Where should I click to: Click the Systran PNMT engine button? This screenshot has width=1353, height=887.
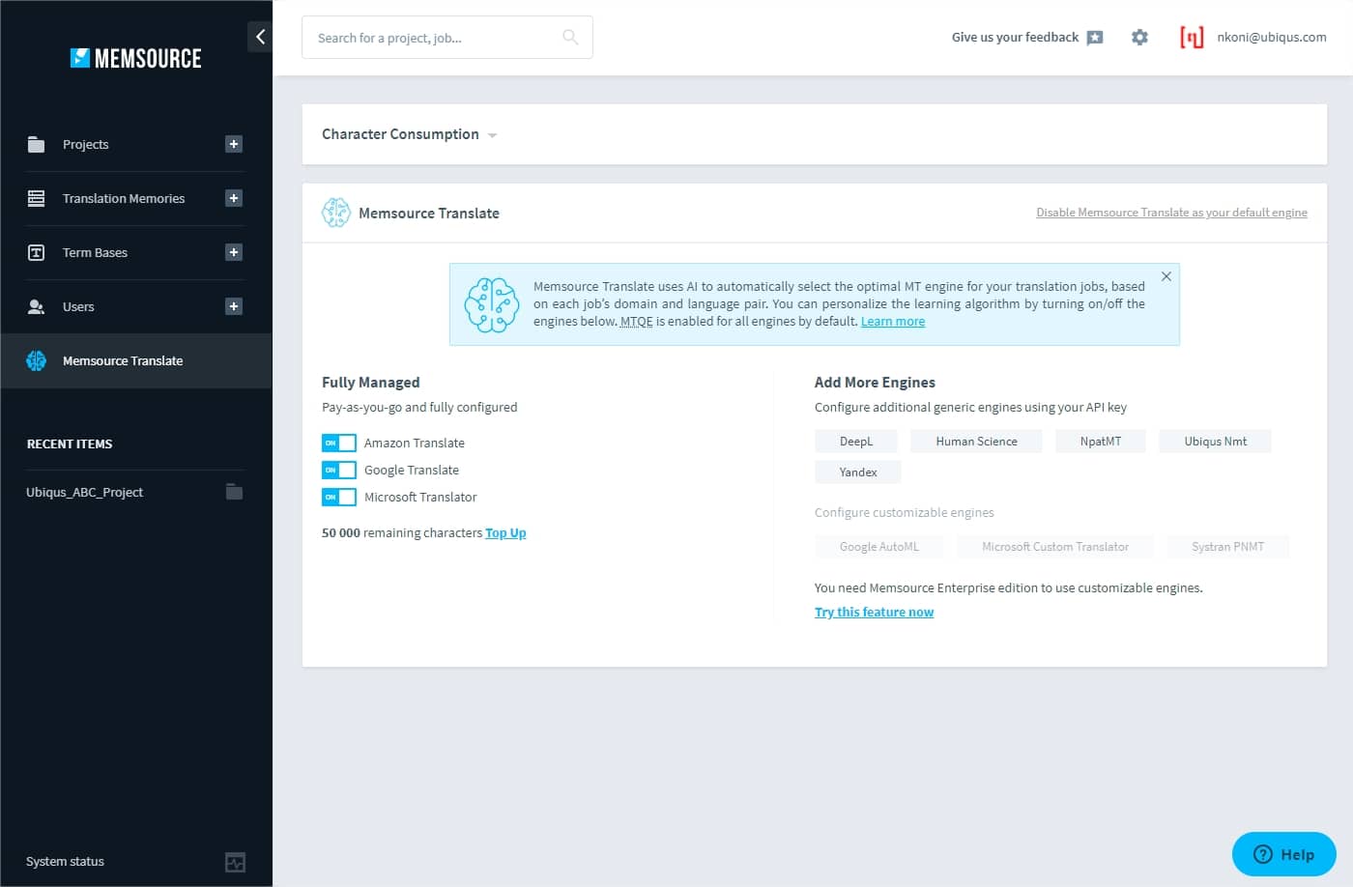point(1227,547)
